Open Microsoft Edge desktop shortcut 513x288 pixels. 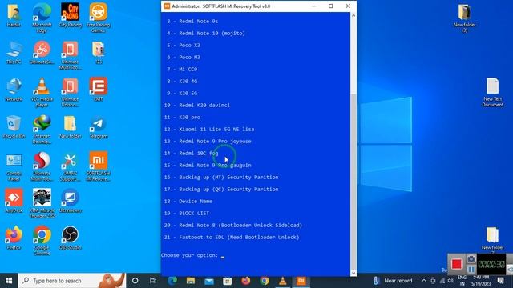(42, 18)
